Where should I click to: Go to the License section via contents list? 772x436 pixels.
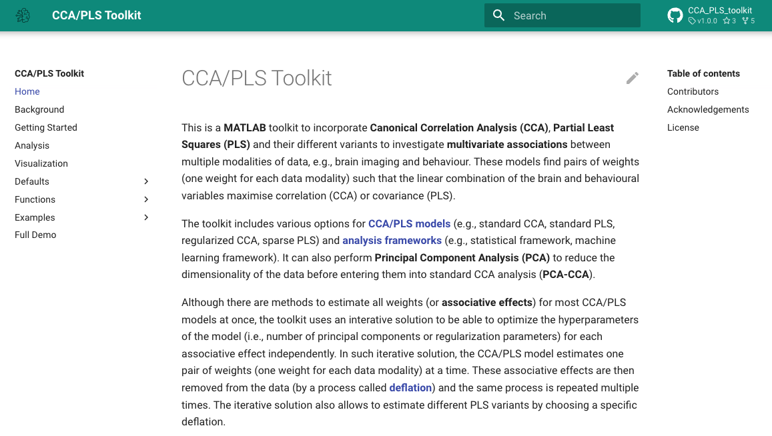pos(683,127)
